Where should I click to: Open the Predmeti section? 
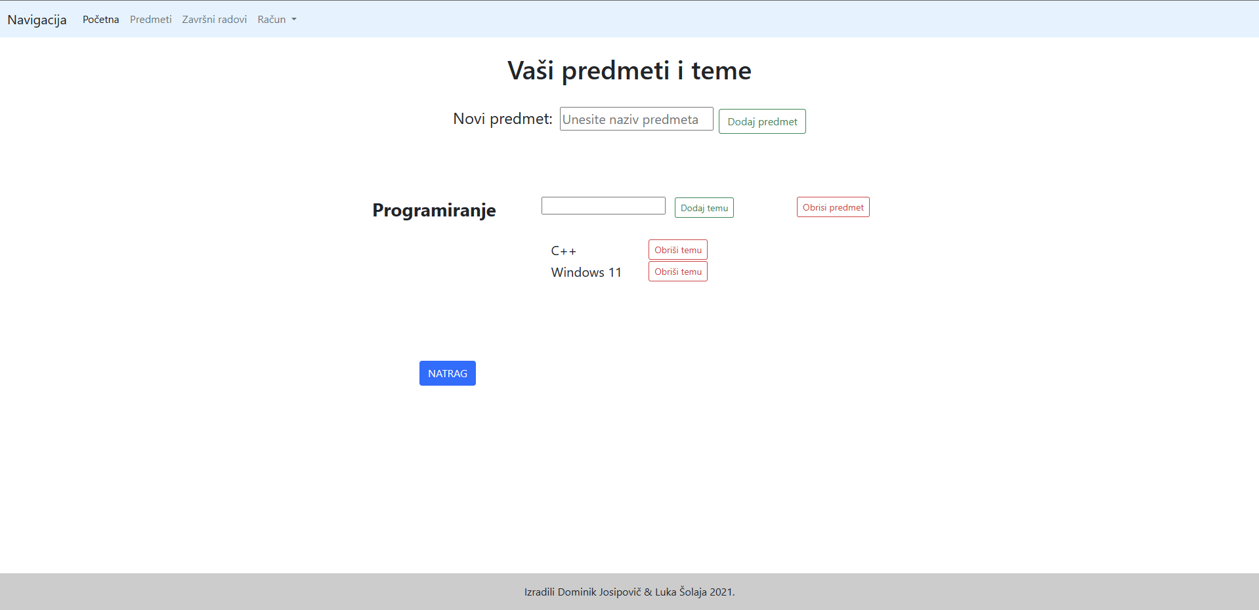[150, 19]
